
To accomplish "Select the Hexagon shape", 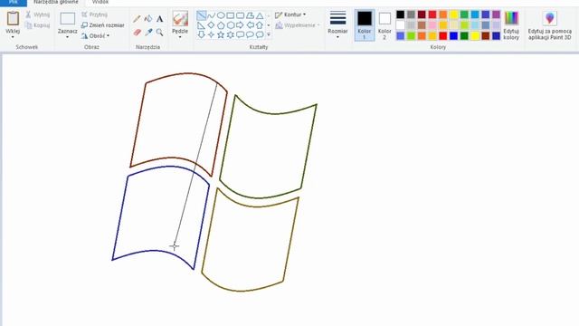I will [231, 25].
